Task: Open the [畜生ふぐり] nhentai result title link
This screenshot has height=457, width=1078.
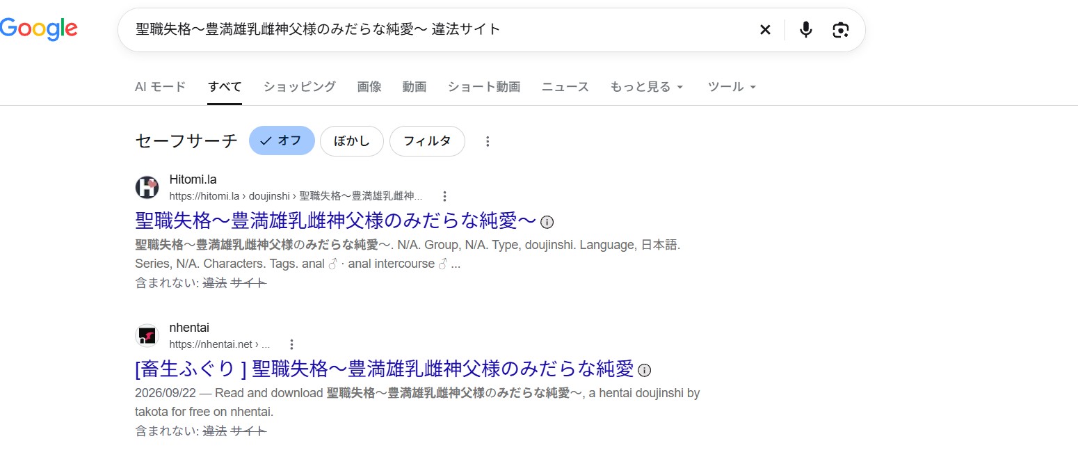Action: [385, 369]
